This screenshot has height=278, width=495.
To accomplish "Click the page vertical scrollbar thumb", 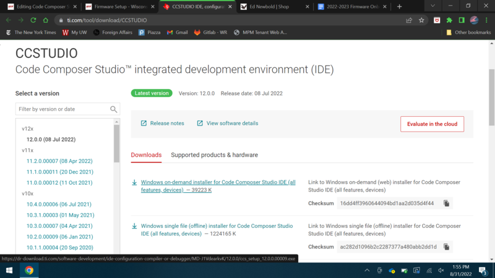I will 491,97.
